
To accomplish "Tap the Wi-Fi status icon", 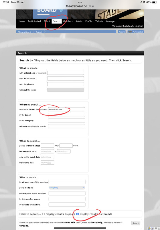I will tap(144, 2).
